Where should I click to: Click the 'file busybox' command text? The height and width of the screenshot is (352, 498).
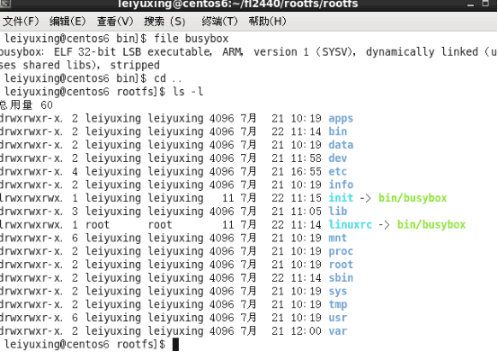191,39
